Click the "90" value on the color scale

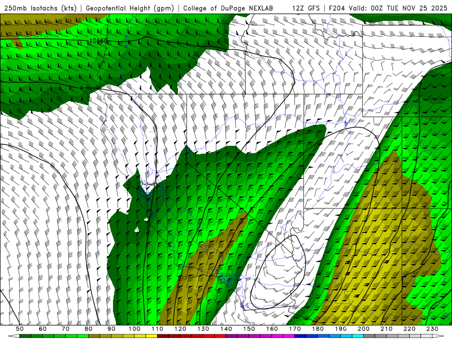point(111,329)
